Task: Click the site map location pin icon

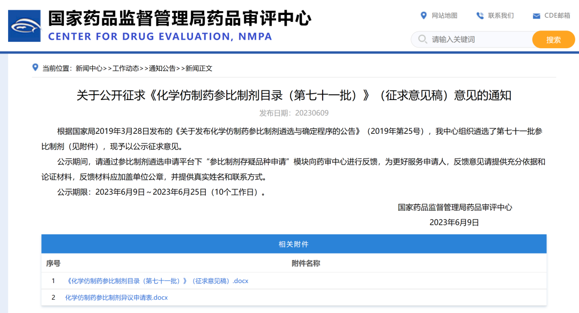Action: coord(424,16)
